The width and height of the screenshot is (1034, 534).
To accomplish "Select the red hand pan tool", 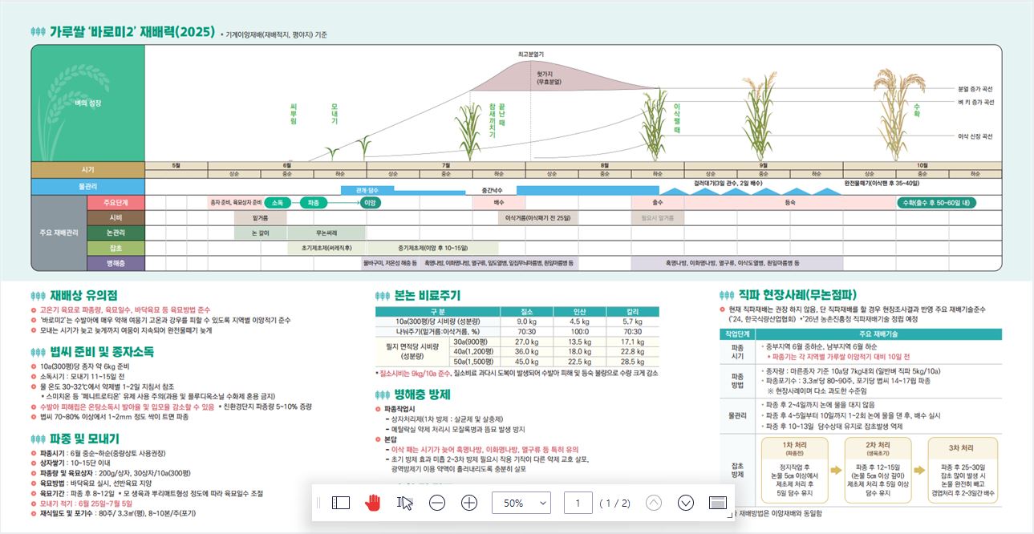I will [x=373, y=503].
